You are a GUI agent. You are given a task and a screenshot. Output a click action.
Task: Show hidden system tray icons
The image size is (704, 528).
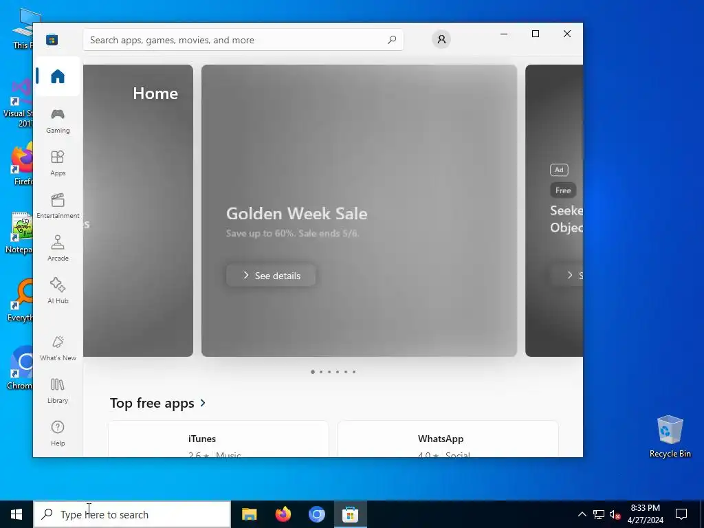click(x=582, y=514)
